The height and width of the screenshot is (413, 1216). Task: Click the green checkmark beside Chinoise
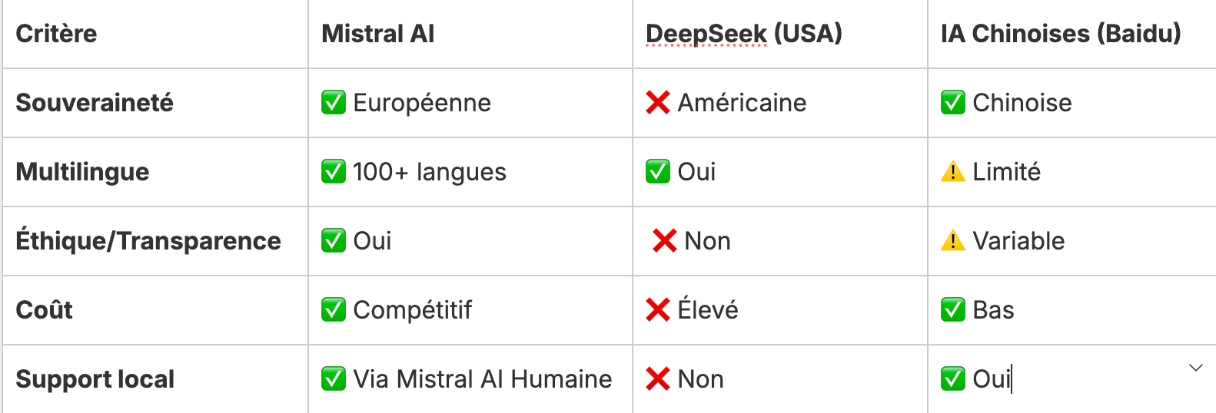click(953, 102)
